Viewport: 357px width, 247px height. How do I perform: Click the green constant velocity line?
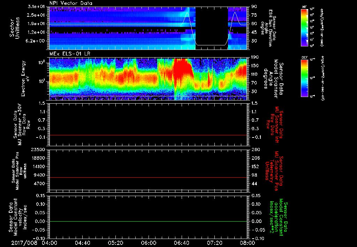tap(148, 222)
